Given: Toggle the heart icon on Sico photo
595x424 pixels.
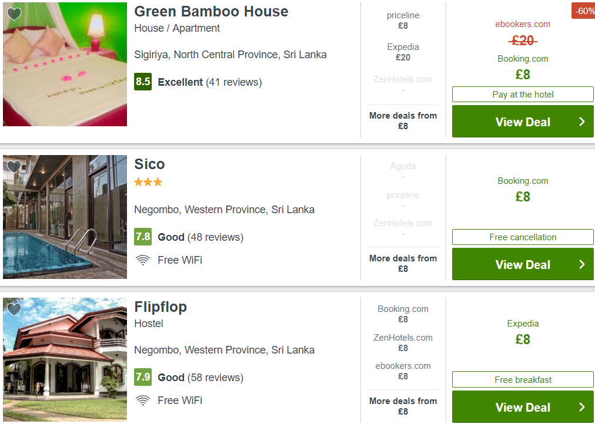Looking at the screenshot, I should coord(14,167).
